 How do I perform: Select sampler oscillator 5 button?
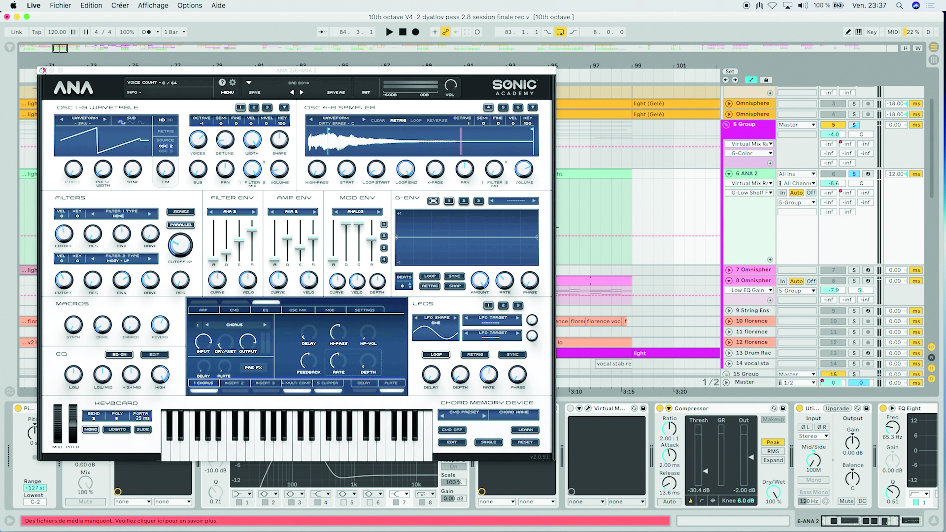(x=503, y=107)
